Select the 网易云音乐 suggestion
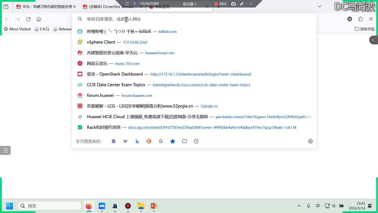This screenshot has height=213, width=378. pos(194,63)
